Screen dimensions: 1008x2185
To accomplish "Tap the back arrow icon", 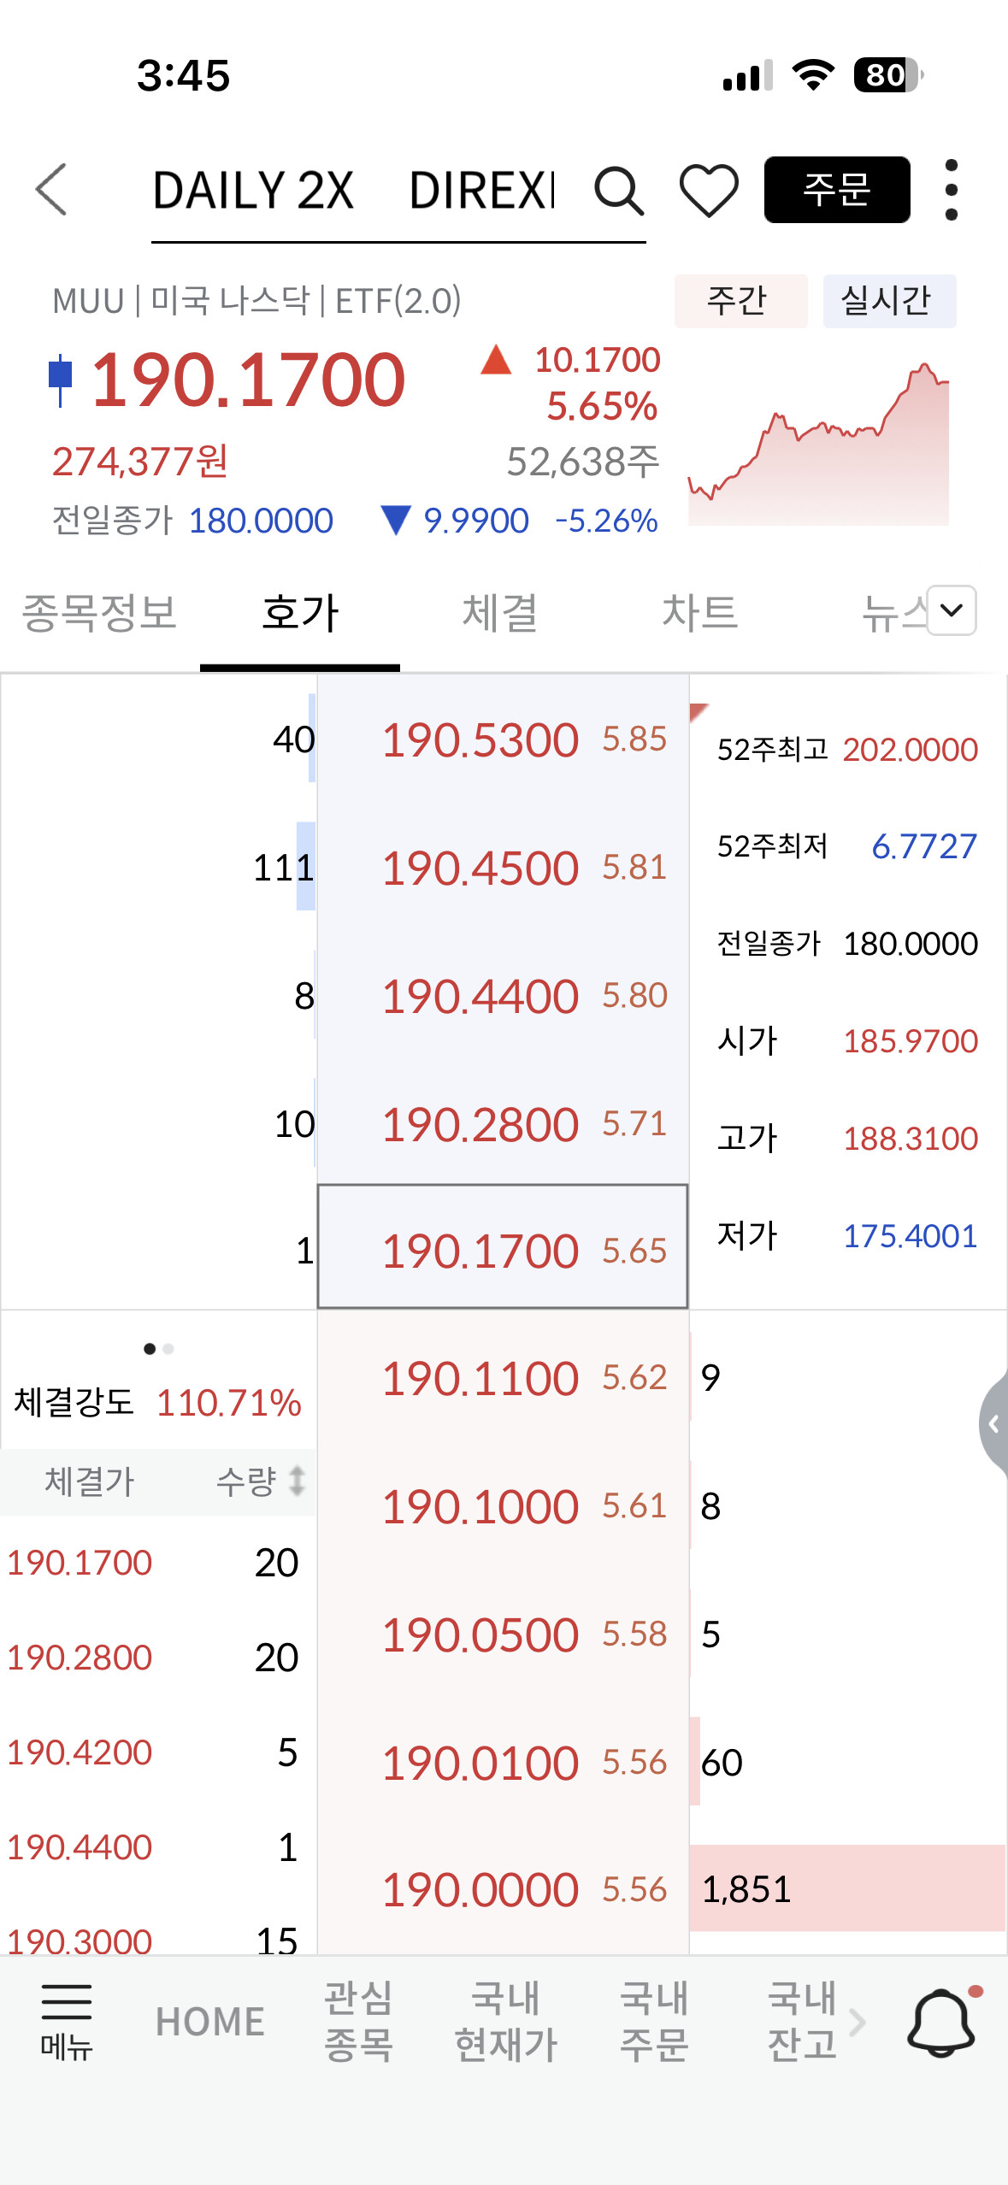I will 53,190.
